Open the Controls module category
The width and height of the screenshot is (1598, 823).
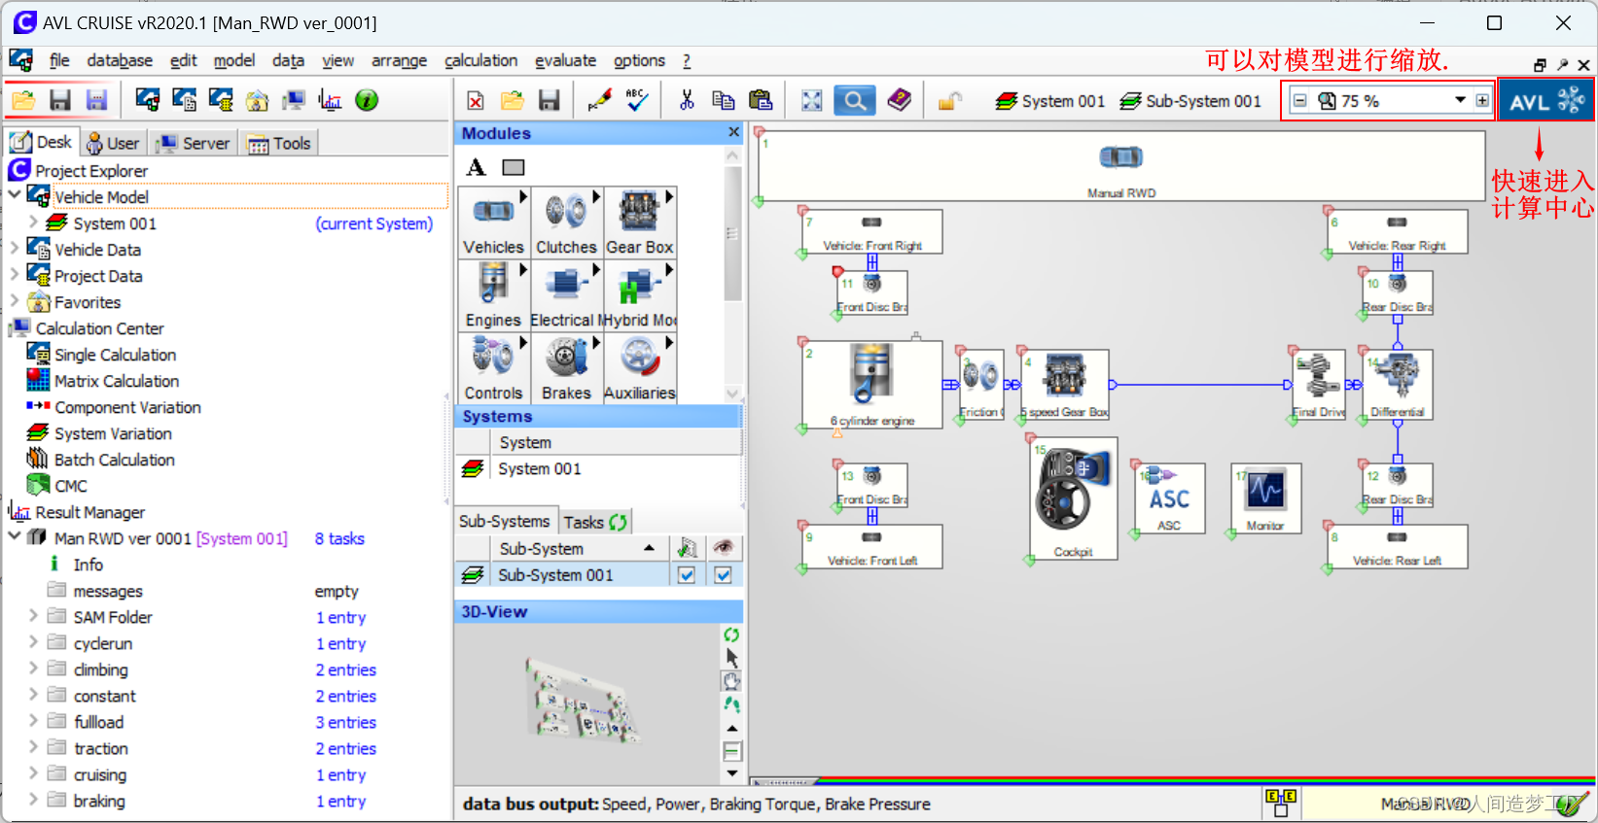click(493, 368)
